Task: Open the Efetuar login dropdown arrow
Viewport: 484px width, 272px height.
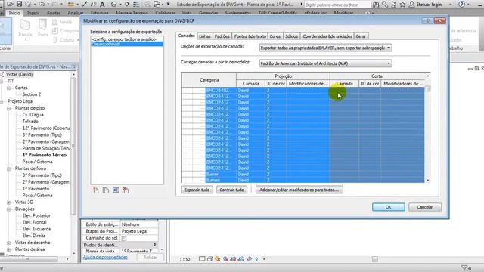Action: [450, 5]
